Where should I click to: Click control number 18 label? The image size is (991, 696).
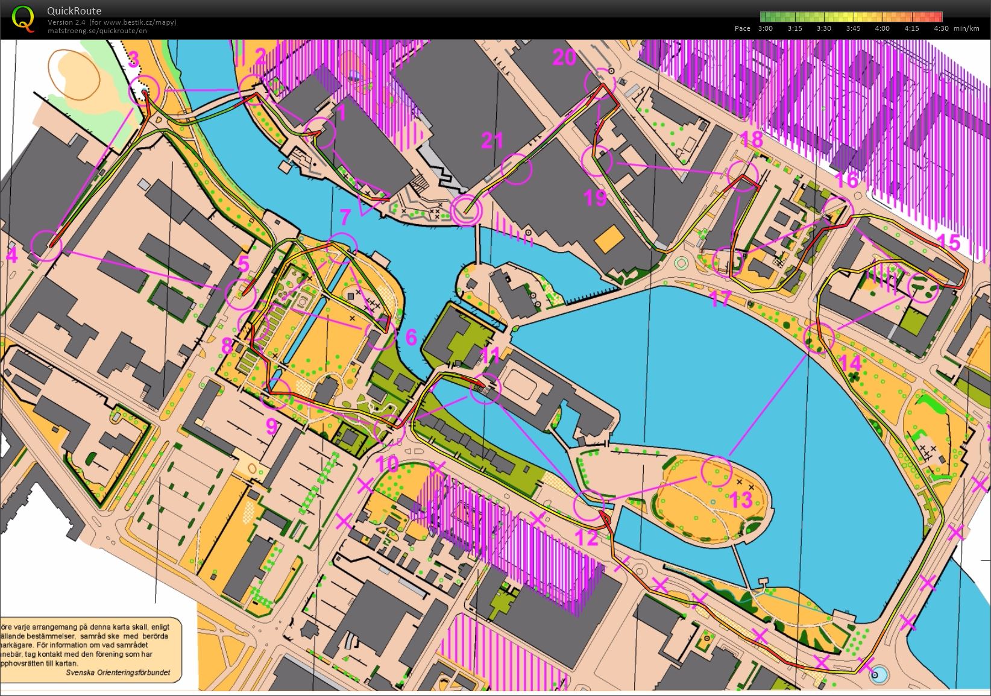point(751,140)
